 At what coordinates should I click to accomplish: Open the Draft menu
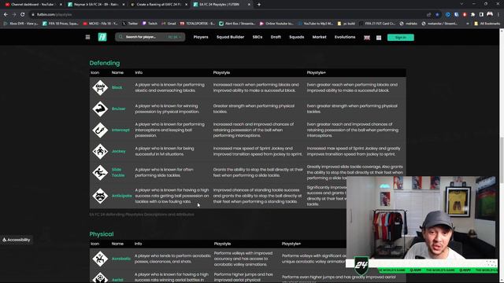(276, 37)
